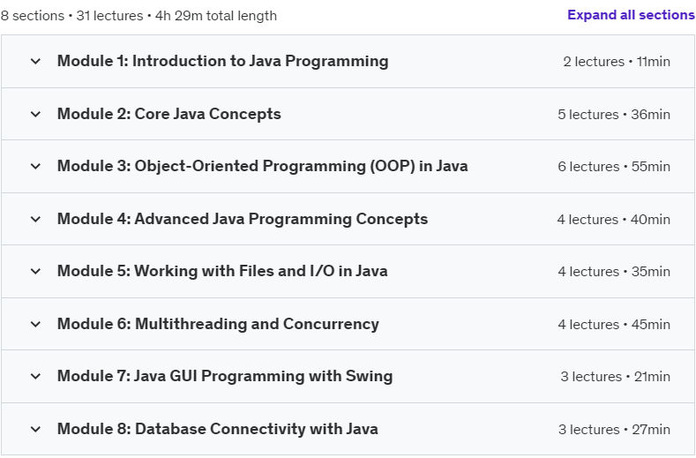Expand Module 1 chevron arrow
This screenshot has height=458, width=696.
pos(35,61)
